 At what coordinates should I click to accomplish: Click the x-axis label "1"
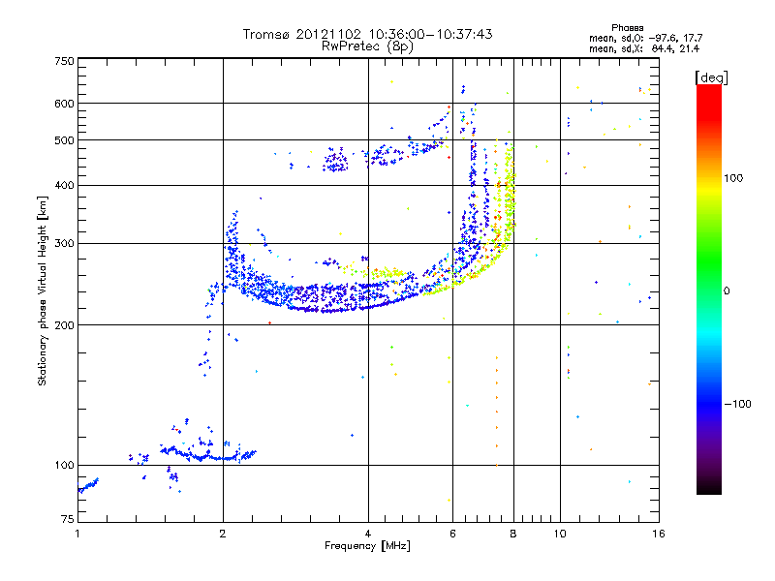pos(77,534)
